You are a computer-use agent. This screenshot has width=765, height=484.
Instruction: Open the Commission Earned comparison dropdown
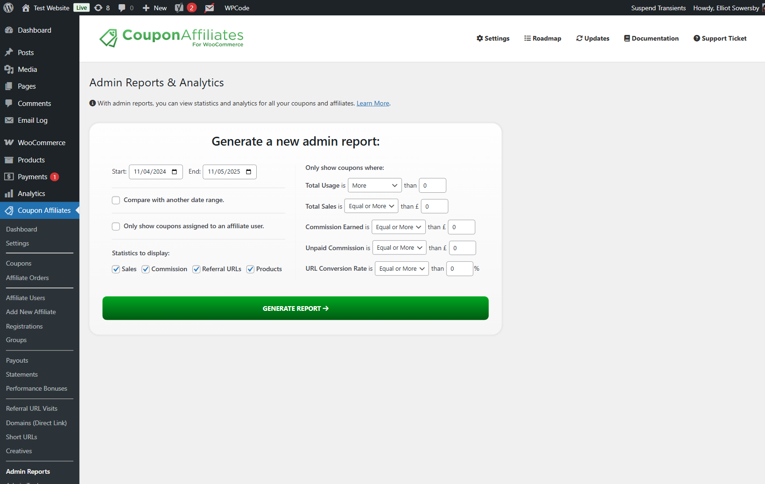[399, 227]
